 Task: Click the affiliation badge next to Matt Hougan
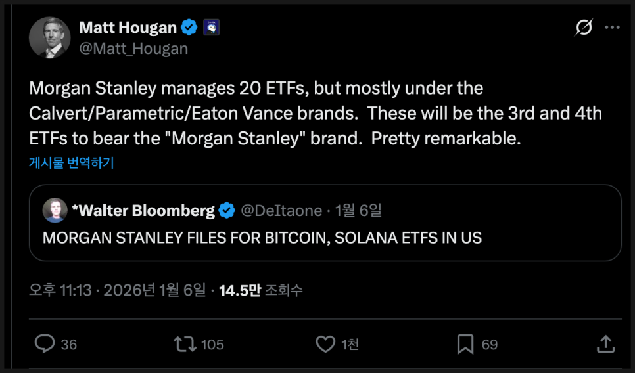(211, 28)
